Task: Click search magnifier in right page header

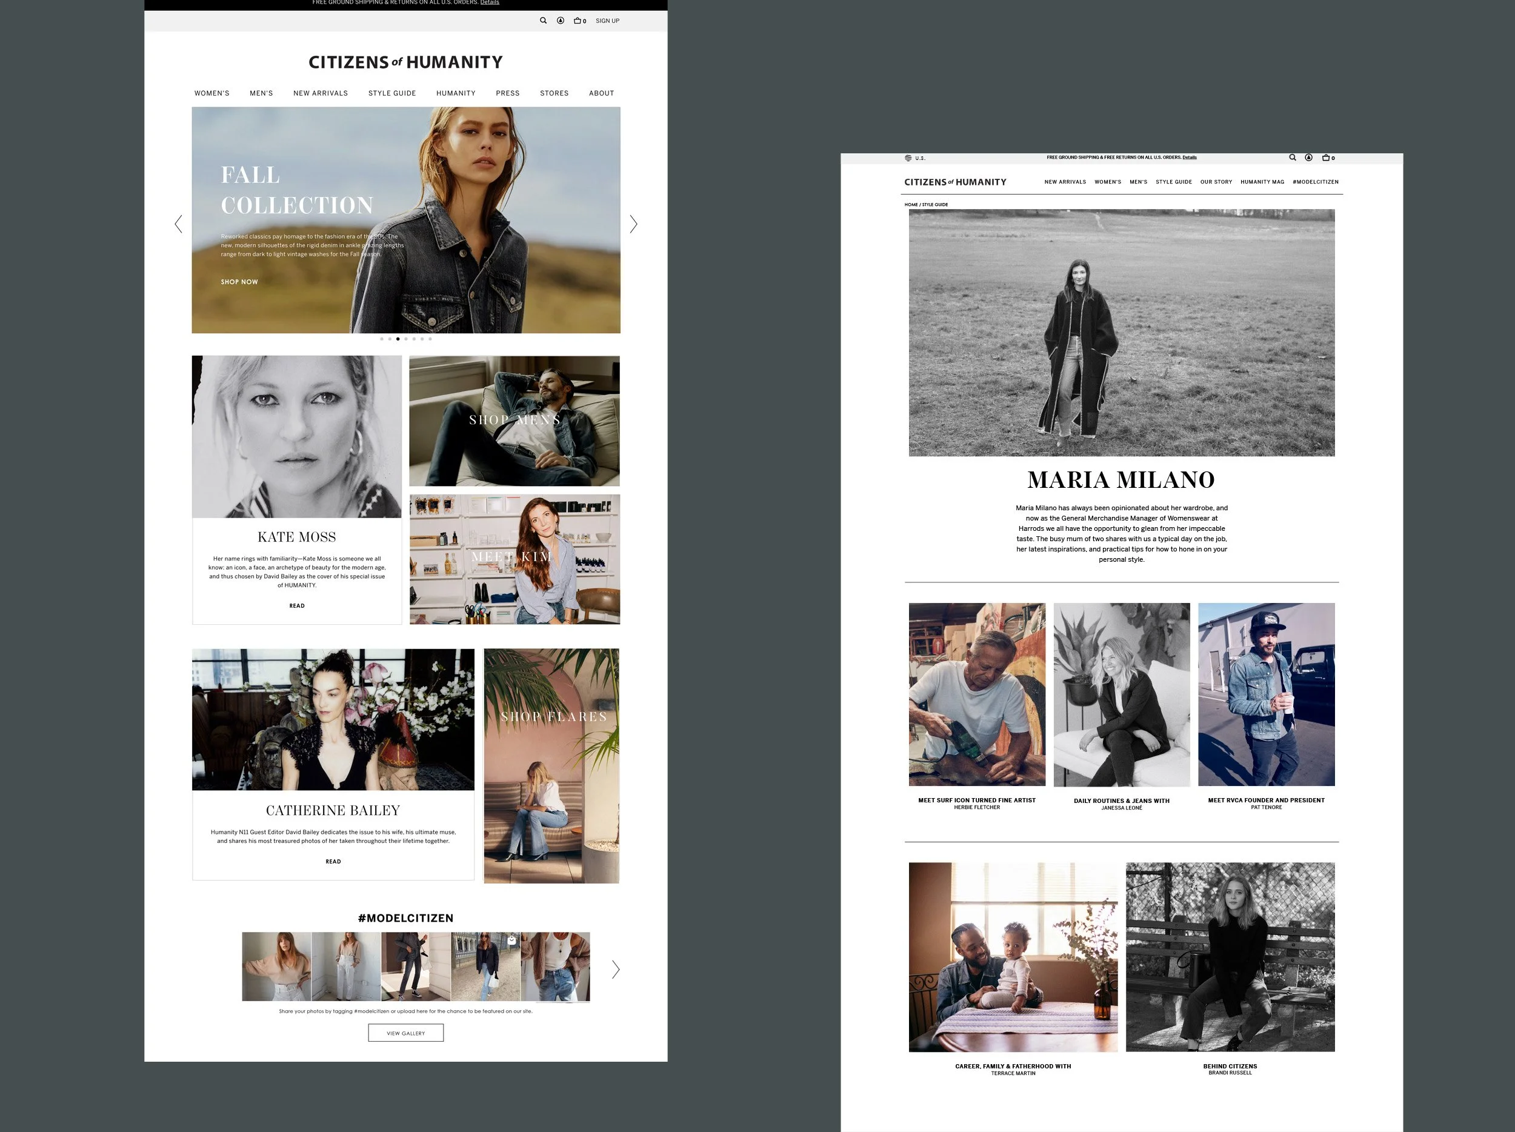Action: click(x=1293, y=158)
